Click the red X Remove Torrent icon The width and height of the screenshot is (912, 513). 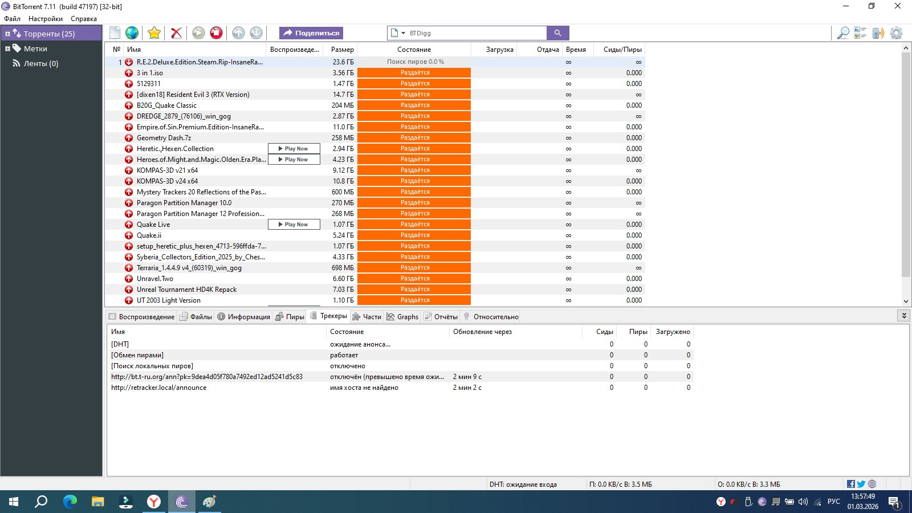176,33
